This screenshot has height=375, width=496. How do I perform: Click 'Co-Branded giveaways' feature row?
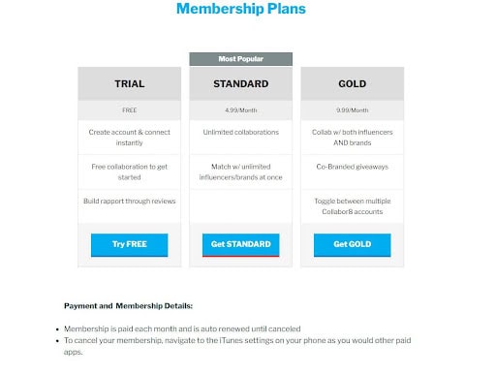pos(353,172)
